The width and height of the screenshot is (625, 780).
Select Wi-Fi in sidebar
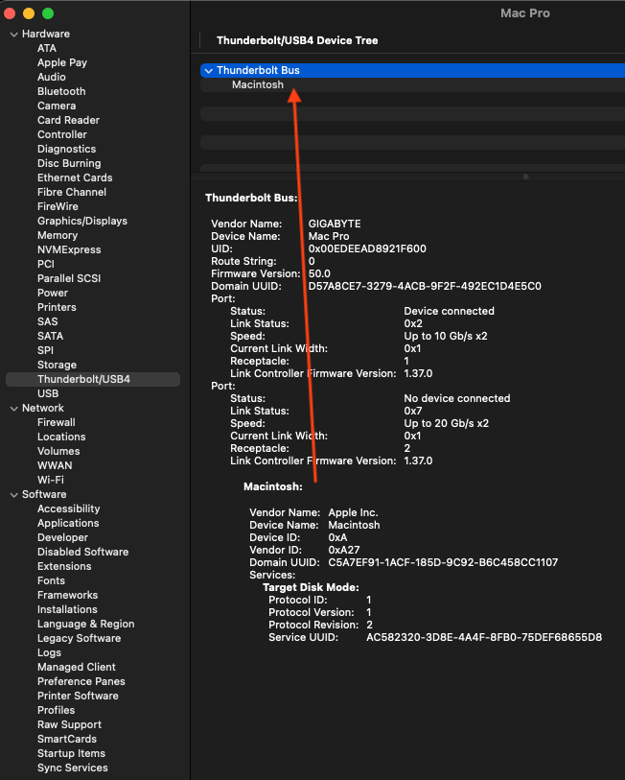tap(50, 481)
